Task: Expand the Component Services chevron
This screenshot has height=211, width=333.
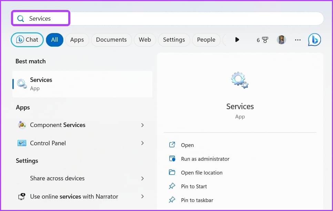Action: pos(142,125)
